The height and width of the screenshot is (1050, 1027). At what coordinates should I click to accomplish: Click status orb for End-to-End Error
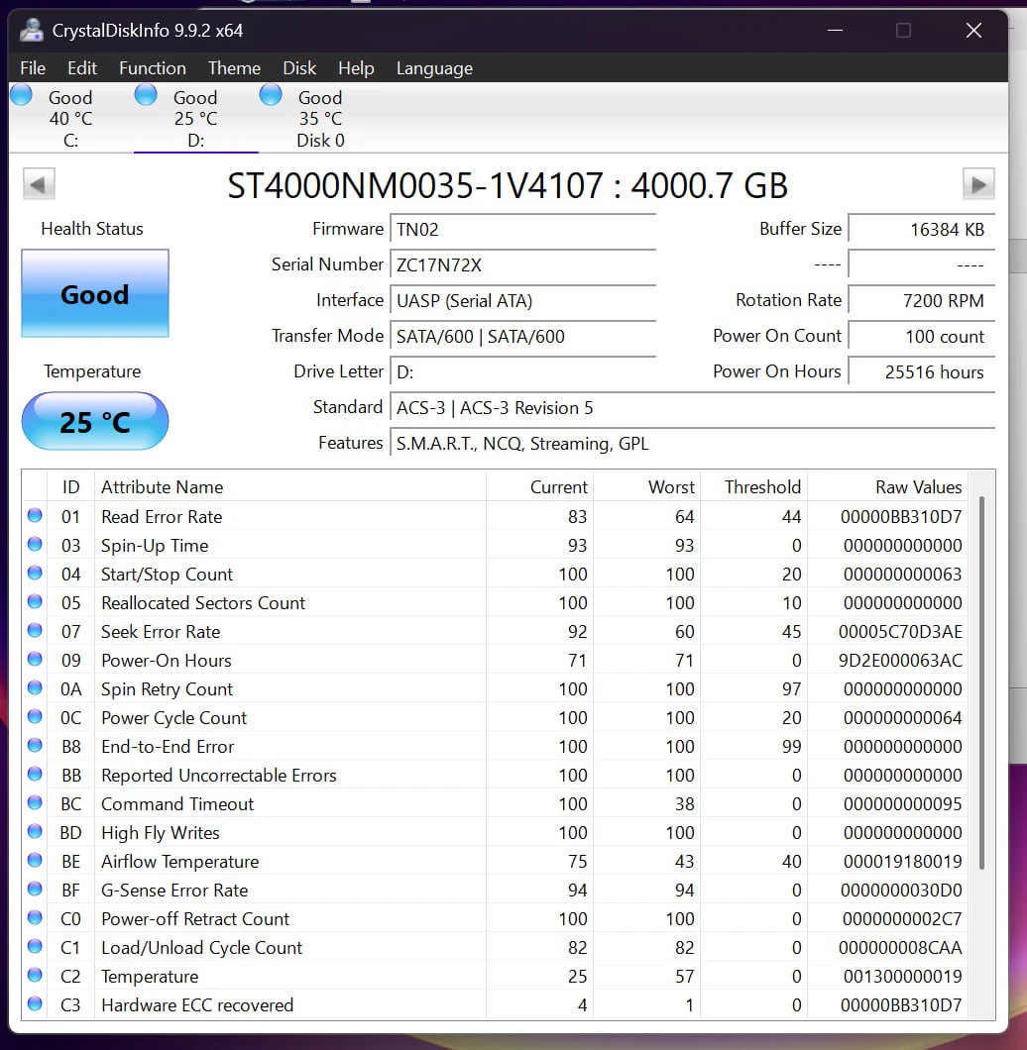35,746
